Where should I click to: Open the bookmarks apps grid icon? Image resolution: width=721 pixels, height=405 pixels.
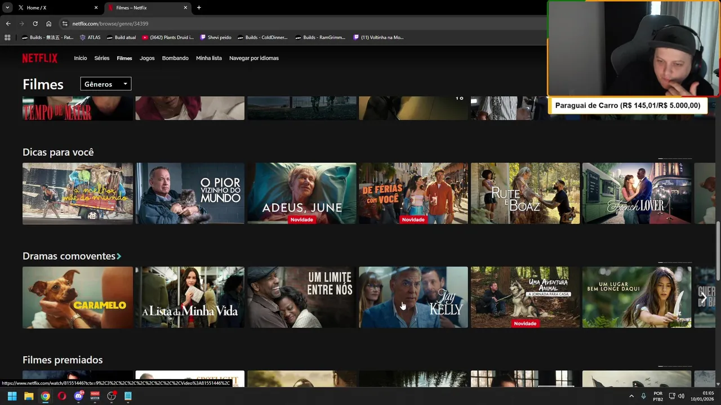coord(7,38)
